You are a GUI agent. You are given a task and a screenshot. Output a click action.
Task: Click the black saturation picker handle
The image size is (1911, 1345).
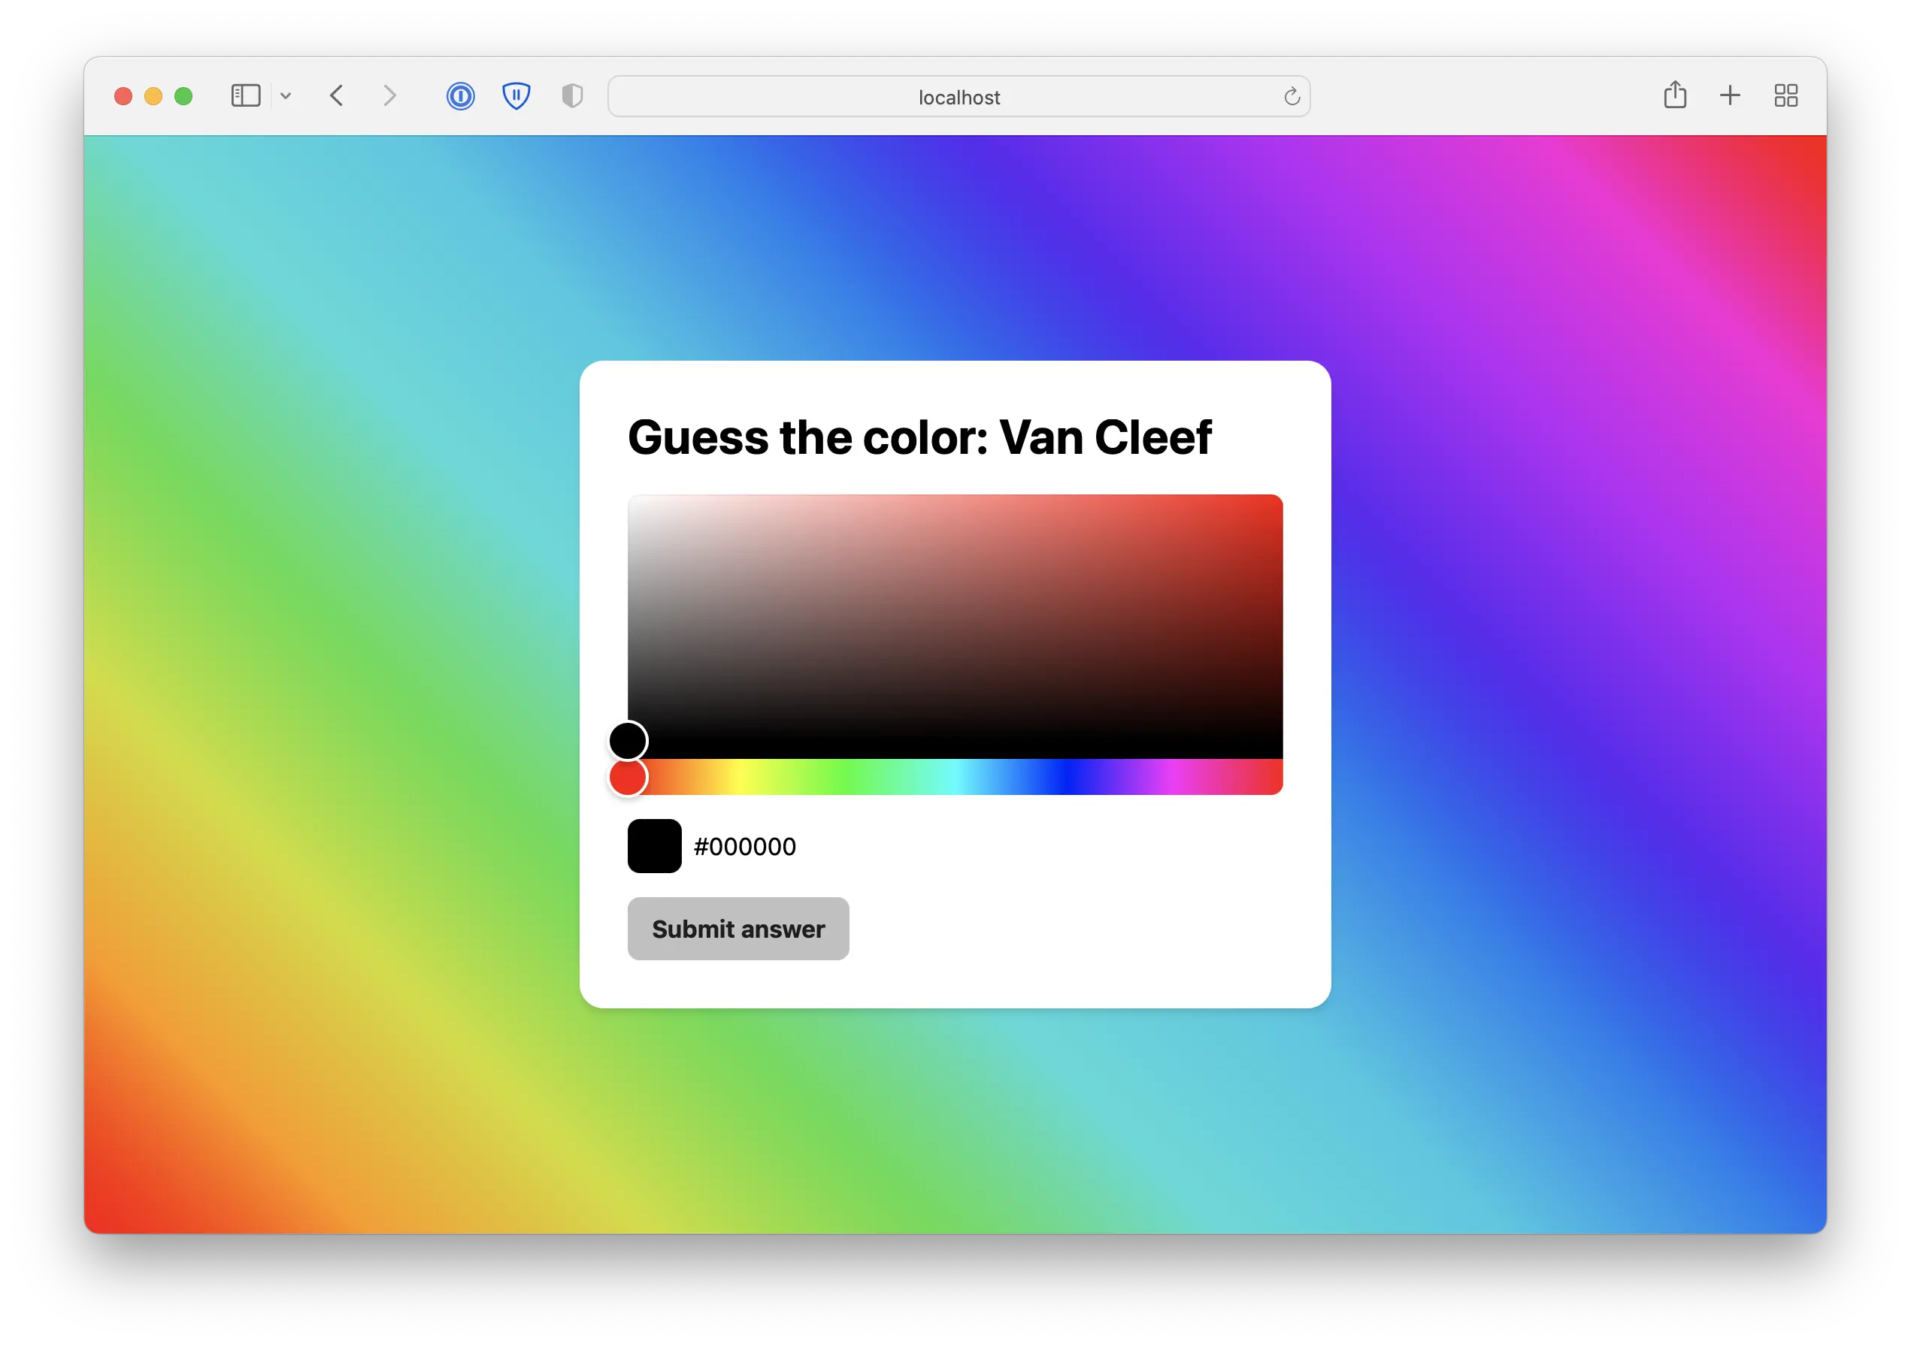click(x=628, y=740)
